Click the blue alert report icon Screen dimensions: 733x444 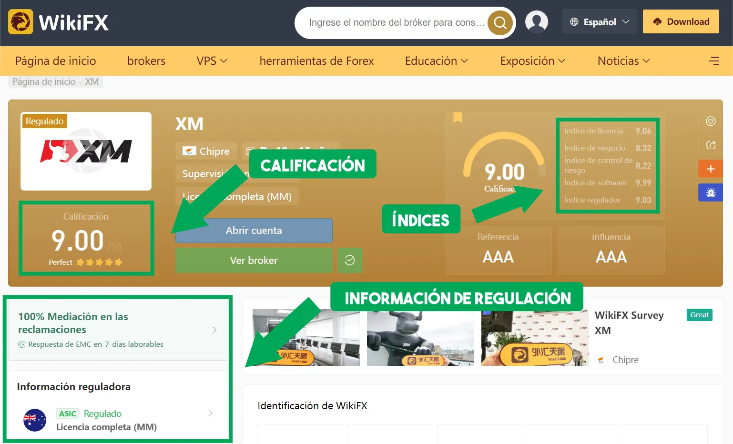coord(711,192)
